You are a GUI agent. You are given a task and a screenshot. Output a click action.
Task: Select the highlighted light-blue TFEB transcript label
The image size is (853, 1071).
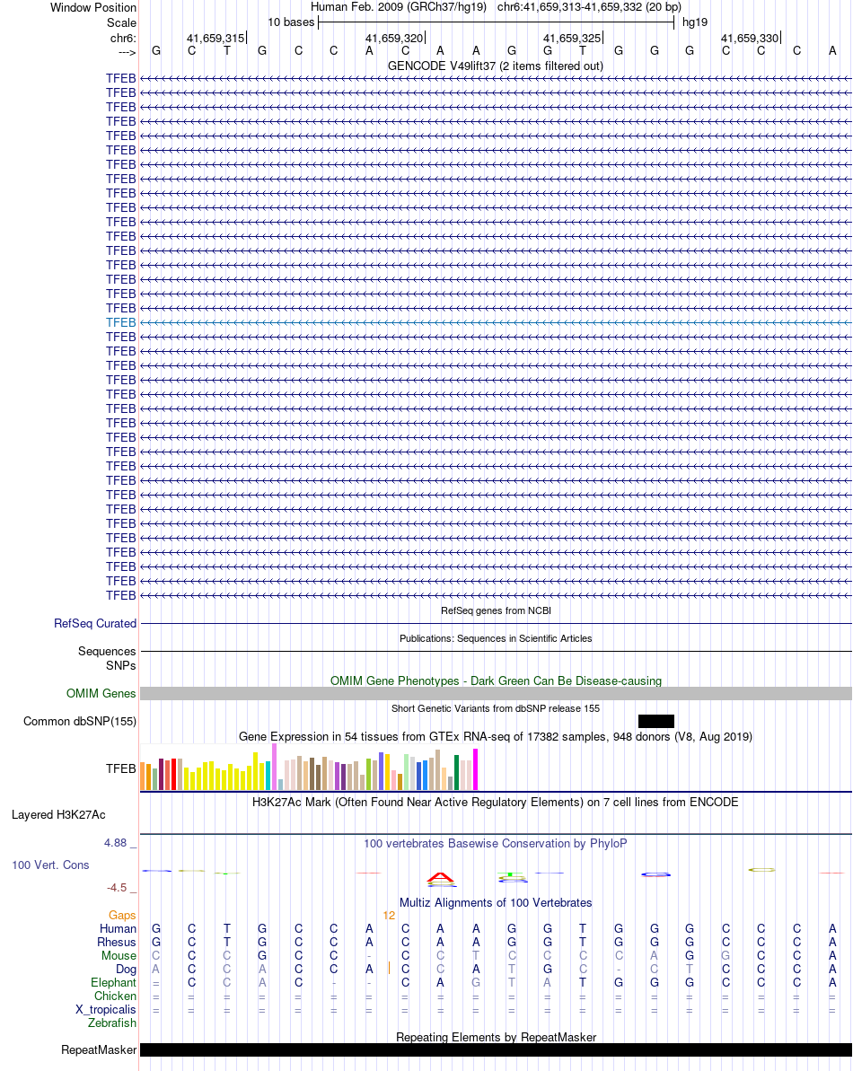[121, 322]
